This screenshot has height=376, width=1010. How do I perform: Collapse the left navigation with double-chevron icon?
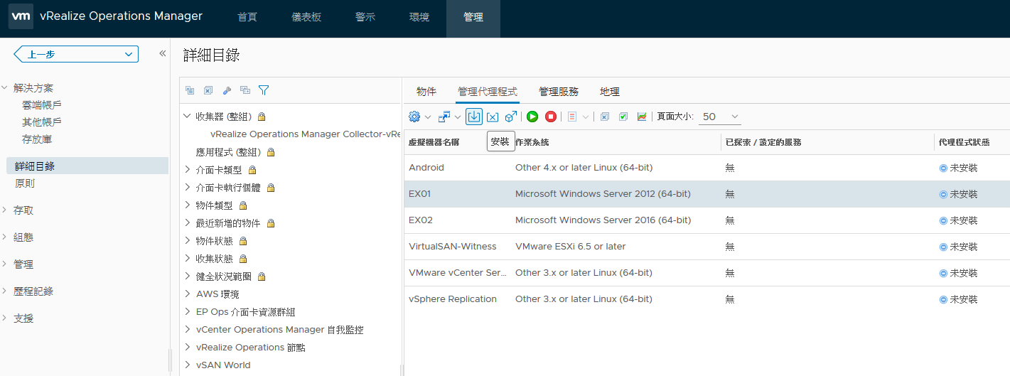pos(162,54)
